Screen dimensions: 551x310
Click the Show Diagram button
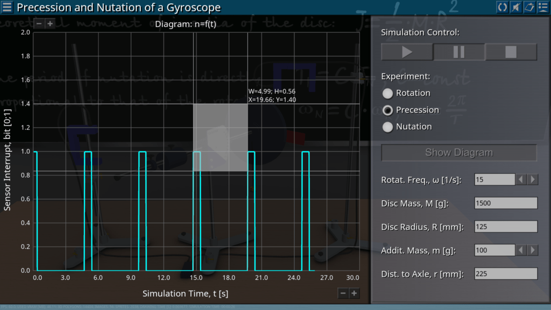[459, 153]
